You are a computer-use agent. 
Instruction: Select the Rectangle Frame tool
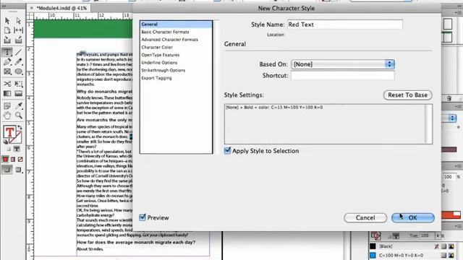click(x=7, y=71)
